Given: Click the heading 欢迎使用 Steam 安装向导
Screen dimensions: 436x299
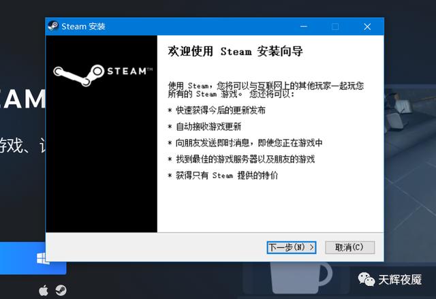Looking at the screenshot, I should (x=235, y=51).
